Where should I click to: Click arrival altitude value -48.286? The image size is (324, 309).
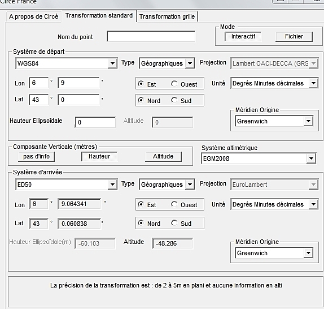tap(173, 243)
